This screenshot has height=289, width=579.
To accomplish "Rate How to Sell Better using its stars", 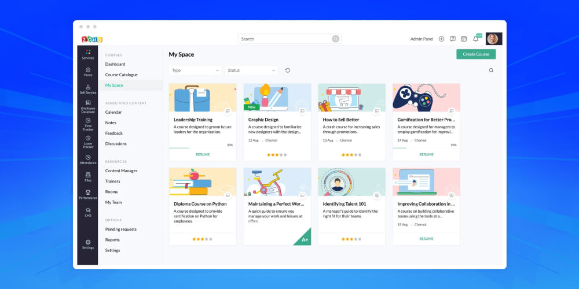I will point(351,155).
